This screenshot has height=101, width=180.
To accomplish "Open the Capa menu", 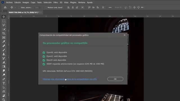I will click(x=33, y=3).
